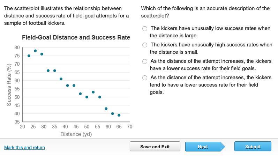This screenshot has width=278, height=156.
Task: Pick the answer containing "tend to have"
Action: [145, 78]
